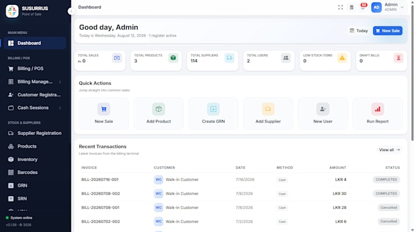Viewport: 414px width, 232px height.
Task: Click the Barcodes sidebar icon
Action: (x=11, y=172)
